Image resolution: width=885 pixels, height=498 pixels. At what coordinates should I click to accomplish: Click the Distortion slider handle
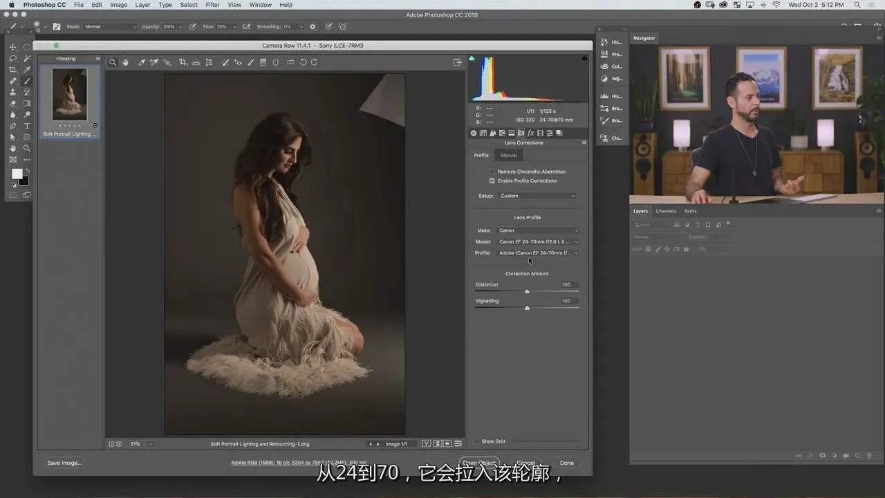coord(527,291)
